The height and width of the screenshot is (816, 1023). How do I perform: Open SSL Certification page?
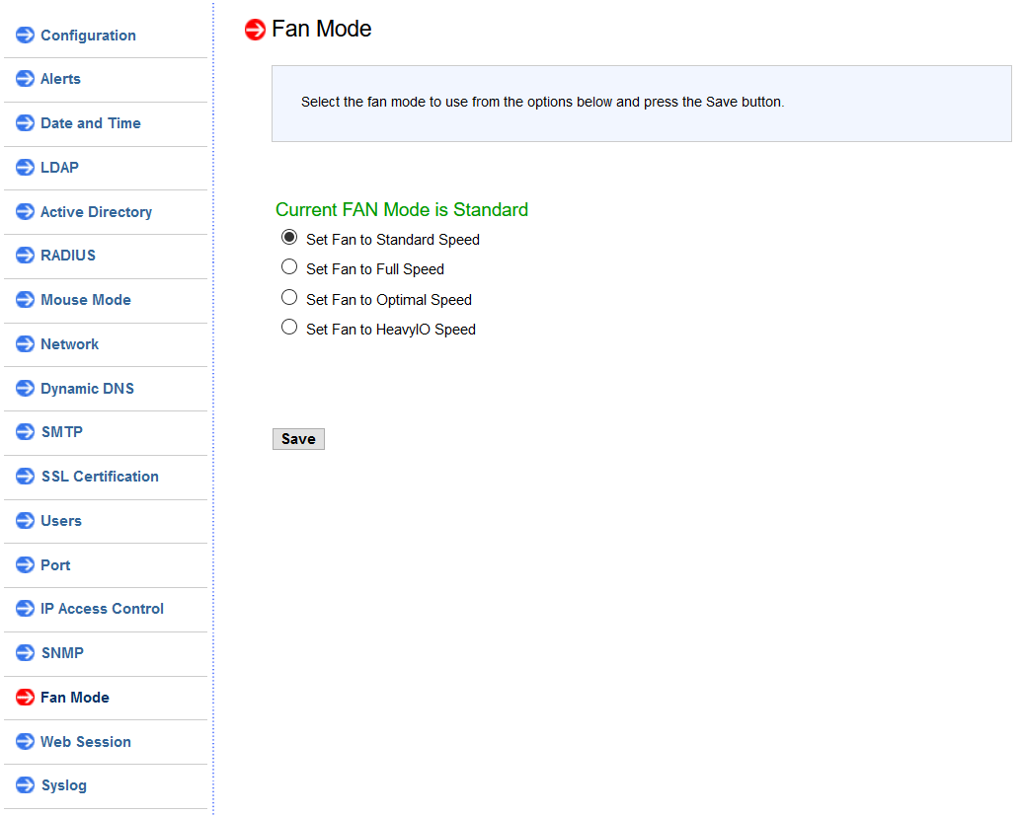click(100, 477)
